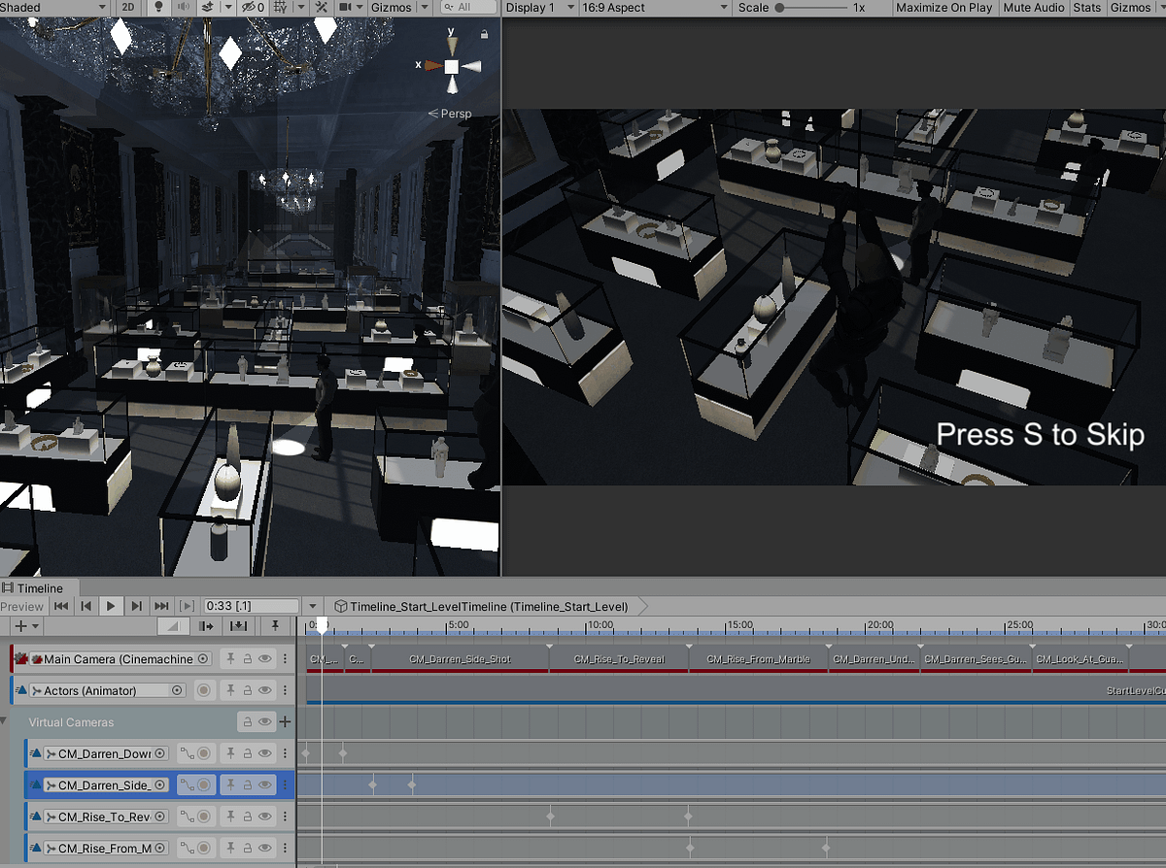Toggle the lock icon on Virtual Cameras group
The height and width of the screenshot is (868, 1166).
pos(247,722)
